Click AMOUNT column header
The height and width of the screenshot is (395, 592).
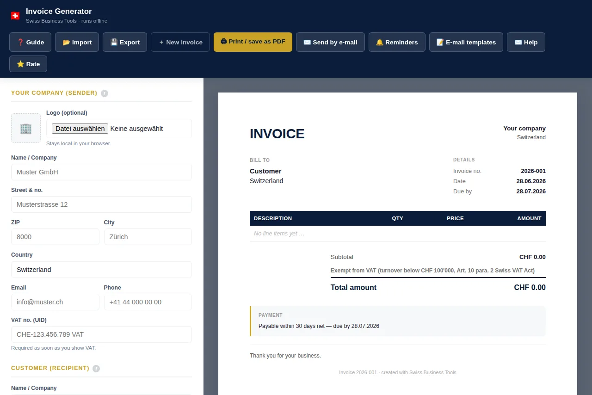[529, 218]
